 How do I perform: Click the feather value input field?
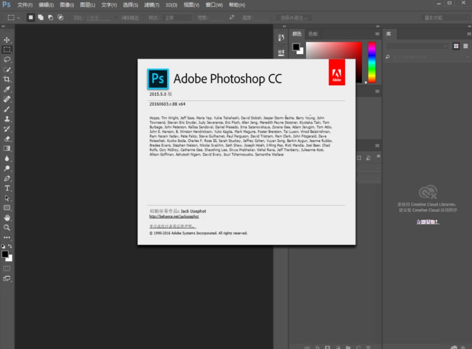(x=98, y=18)
